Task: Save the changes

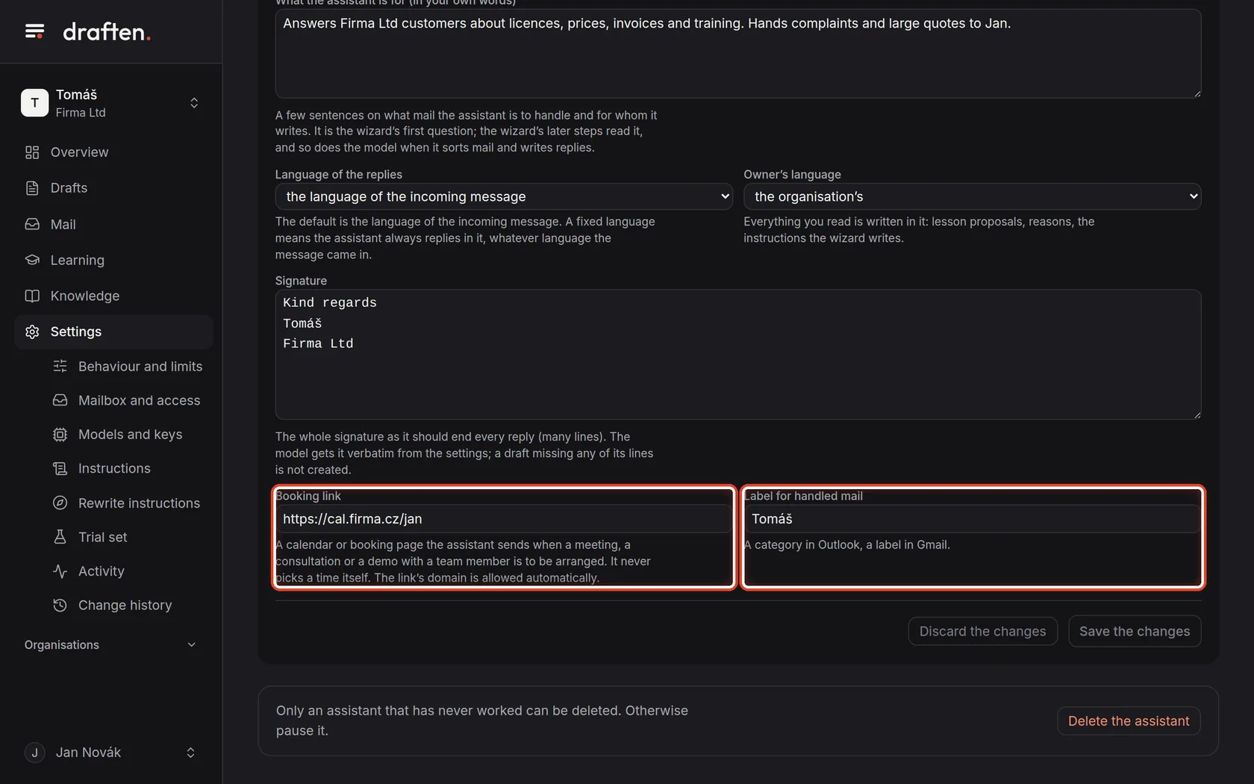Action: tap(1135, 632)
